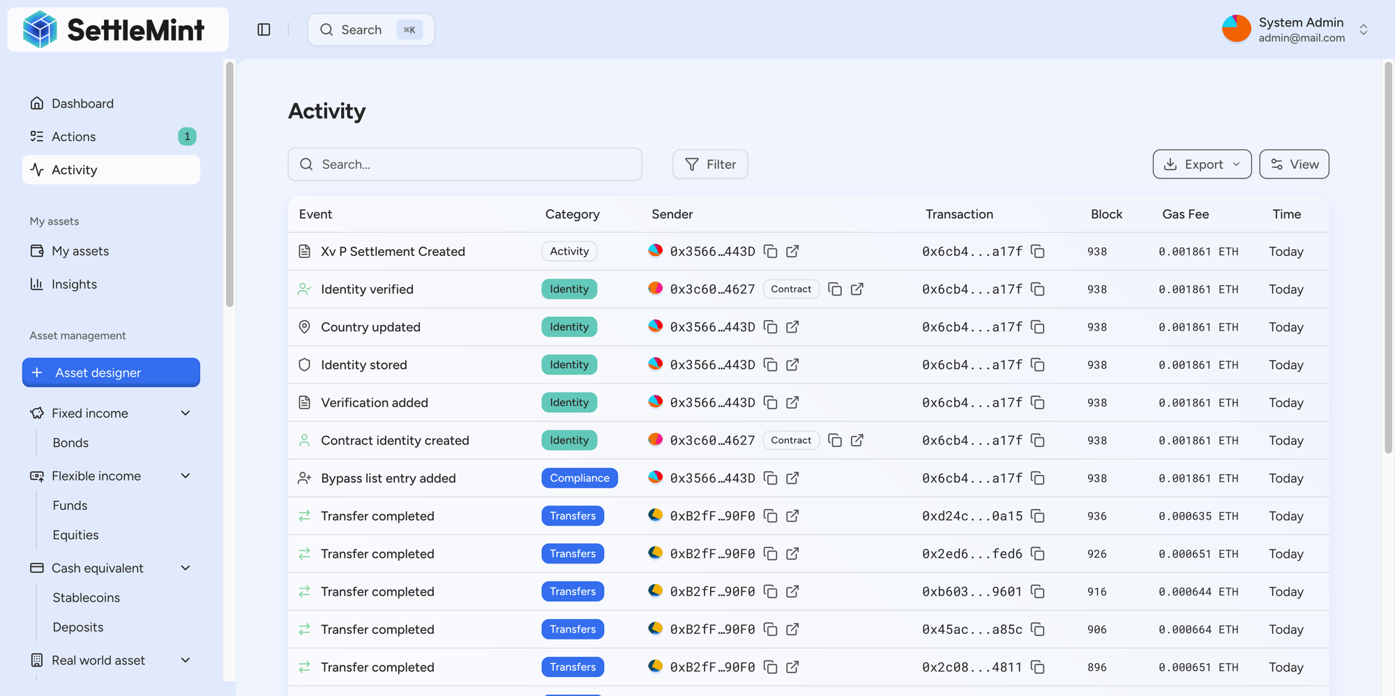Screen dimensions: 1395x696
Task: Copy contract address in Contract identity created row
Action: (834, 440)
